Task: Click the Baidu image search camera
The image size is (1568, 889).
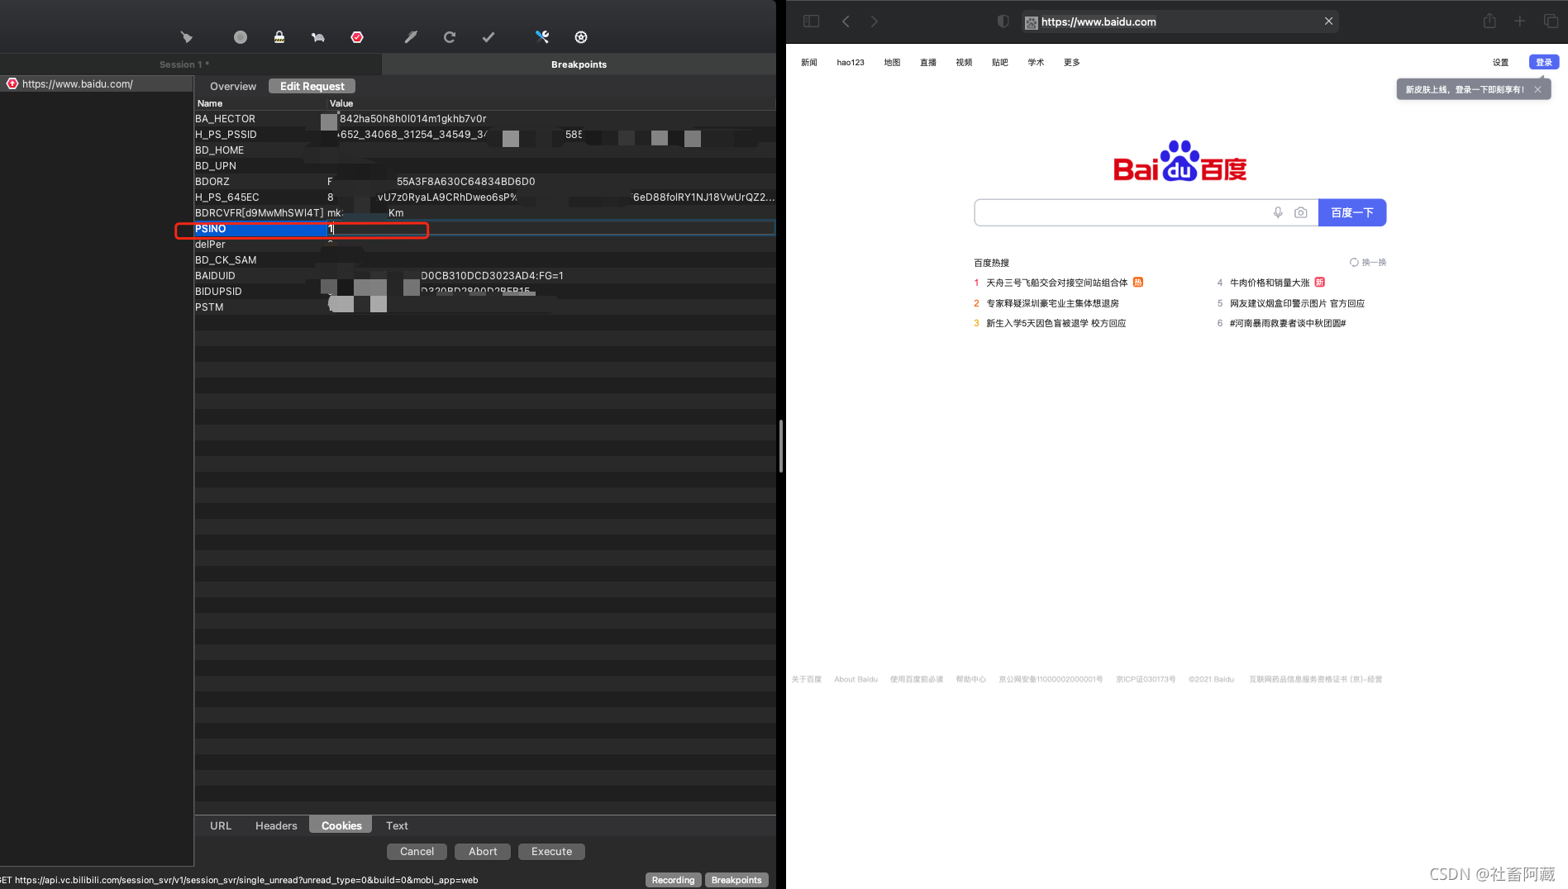Action: tap(1301, 212)
